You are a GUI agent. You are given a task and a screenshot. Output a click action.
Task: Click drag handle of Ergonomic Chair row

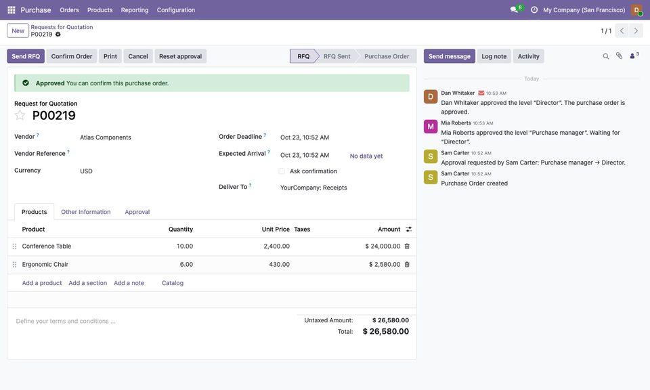pos(14,265)
